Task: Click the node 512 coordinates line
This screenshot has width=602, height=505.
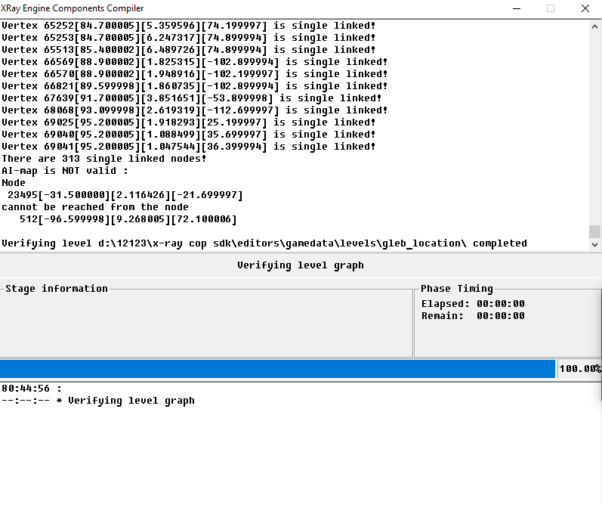Action: click(128, 219)
